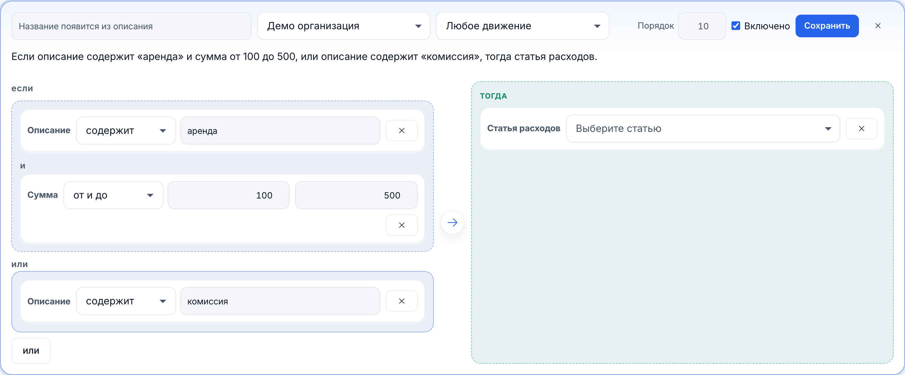This screenshot has width=905, height=375.
Task: Focus the rule name input field
Action: [x=131, y=26]
